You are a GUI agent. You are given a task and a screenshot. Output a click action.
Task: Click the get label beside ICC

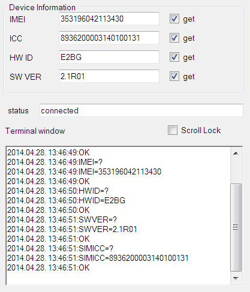189,38
